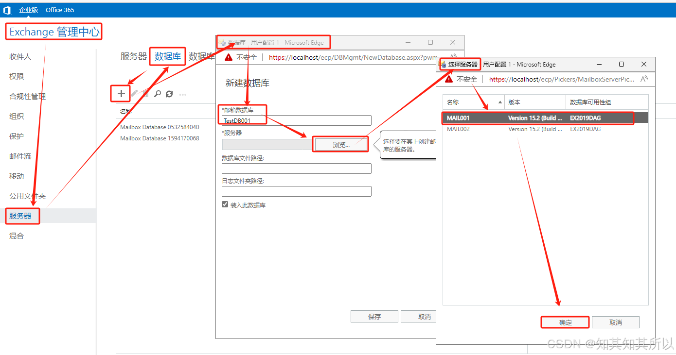Click 确定 in Select Server window

tap(566, 322)
